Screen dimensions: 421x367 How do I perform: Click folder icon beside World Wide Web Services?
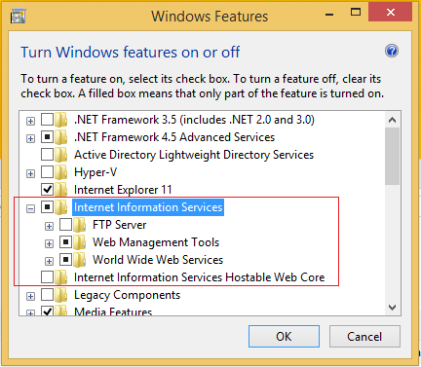[x=79, y=260]
